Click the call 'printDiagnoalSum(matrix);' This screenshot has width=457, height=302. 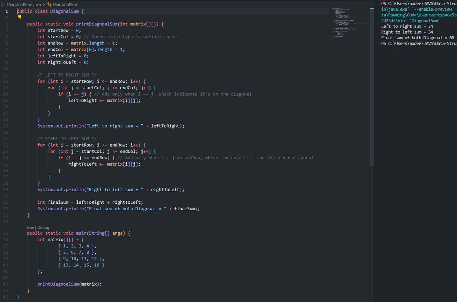(70, 284)
